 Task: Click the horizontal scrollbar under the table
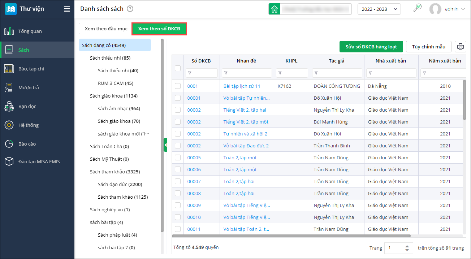tap(291, 236)
